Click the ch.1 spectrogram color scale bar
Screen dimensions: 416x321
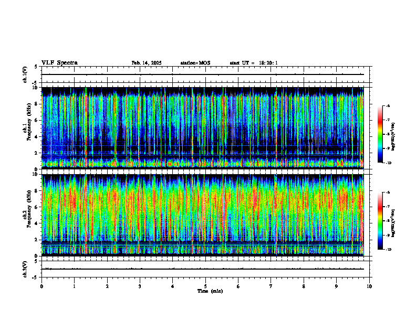click(x=380, y=134)
